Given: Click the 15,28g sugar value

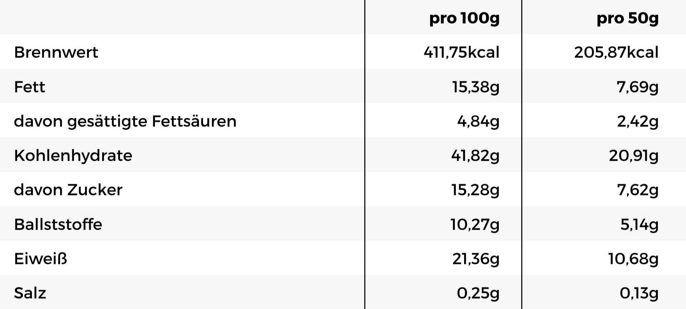Looking at the screenshot, I should point(475,190).
